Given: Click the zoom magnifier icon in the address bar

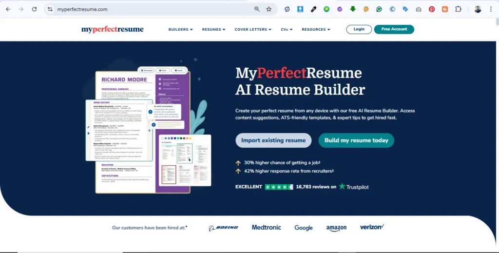Looking at the screenshot, I should tap(257, 9).
